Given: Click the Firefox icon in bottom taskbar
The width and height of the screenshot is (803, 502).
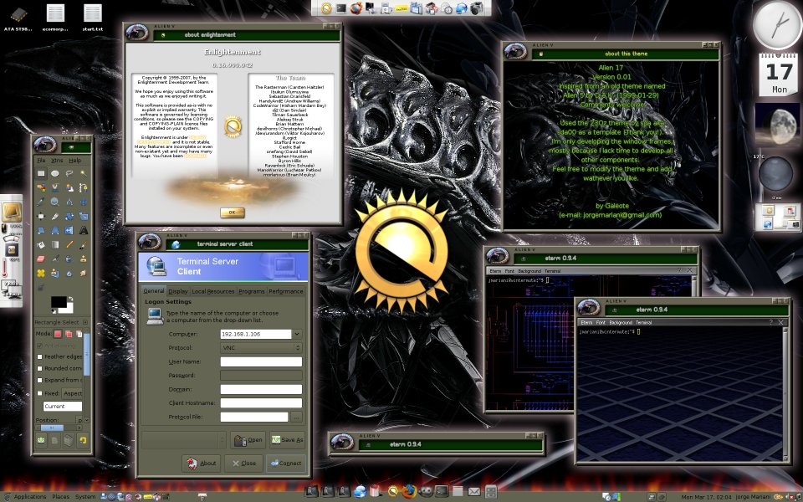Looking at the screenshot, I should (409, 491).
